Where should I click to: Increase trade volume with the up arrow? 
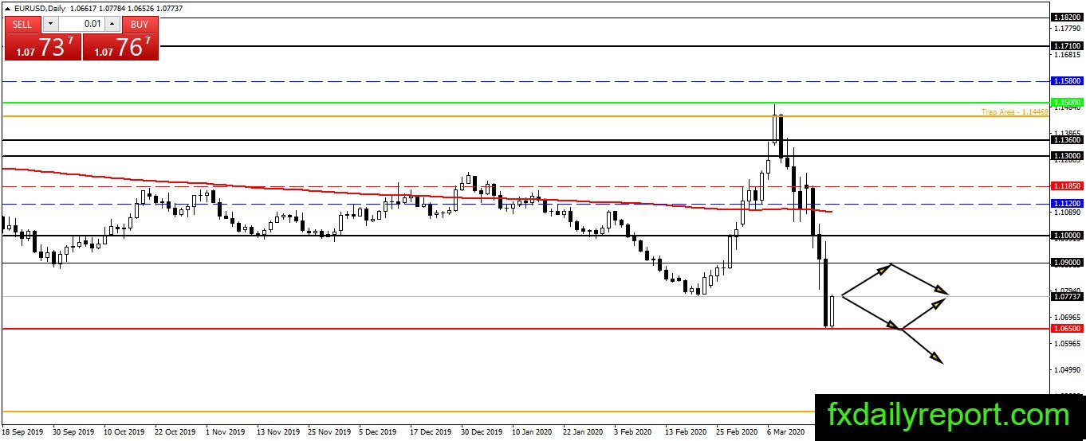coord(112,25)
